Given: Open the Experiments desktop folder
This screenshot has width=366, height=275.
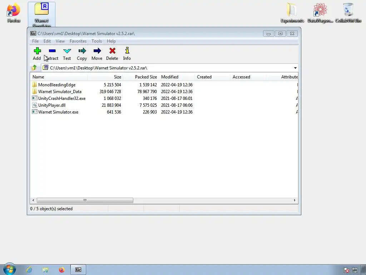Looking at the screenshot, I should pos(292,13).
